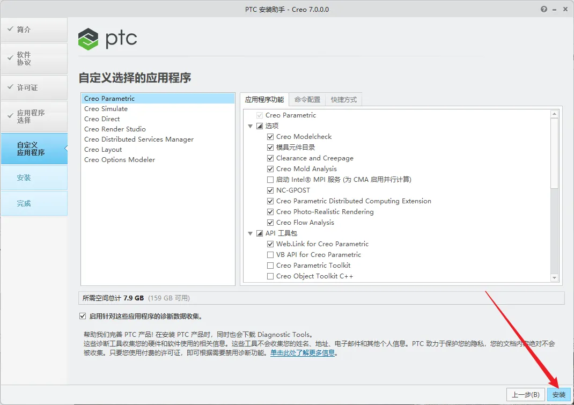Click the PTC logo
Image resolution: width=574 pixels, height=405 pixels.
[x=108, y=39]
